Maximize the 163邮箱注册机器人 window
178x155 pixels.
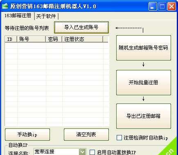coord(162,6)
